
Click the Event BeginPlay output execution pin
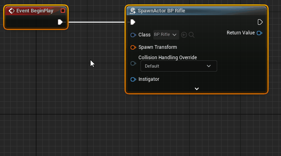[60, 22]
